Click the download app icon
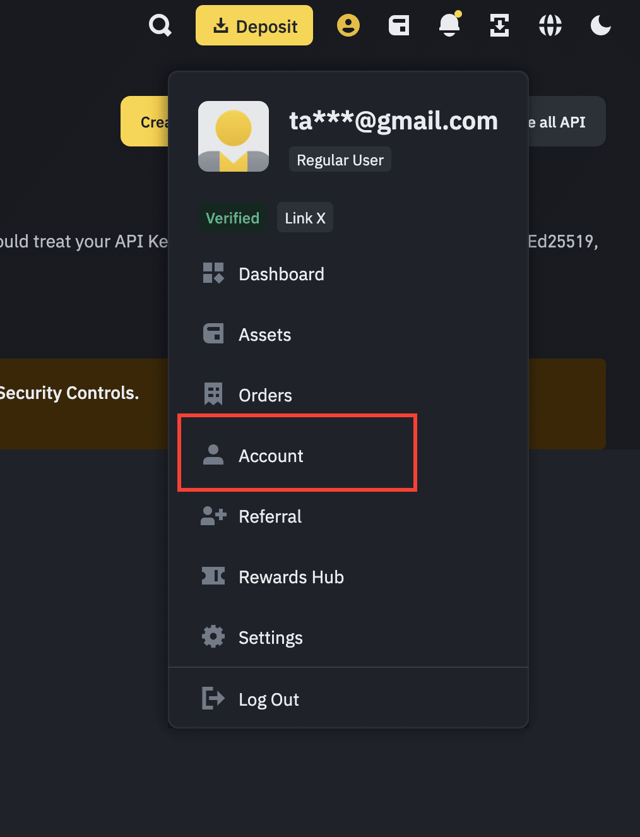Screen dimensions: 640x837 [x=499, y=26]
